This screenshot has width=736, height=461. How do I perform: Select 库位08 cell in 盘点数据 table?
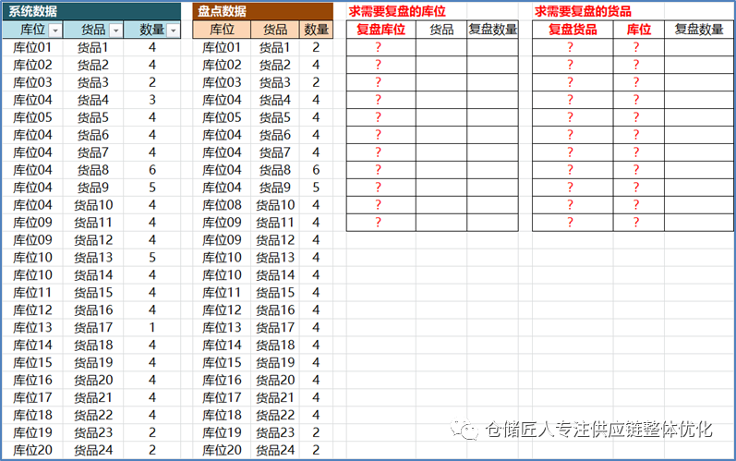[x=222, y=205]
